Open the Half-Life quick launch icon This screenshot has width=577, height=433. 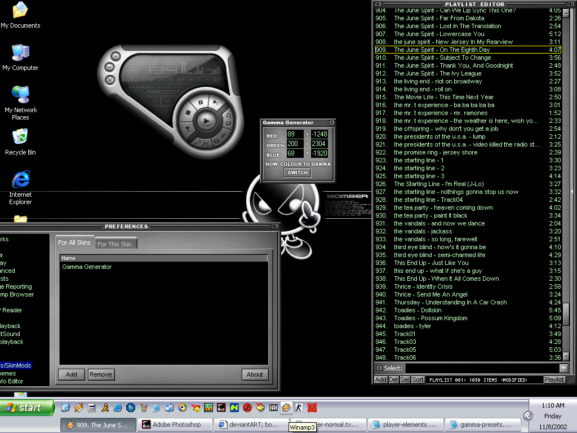coord(312,408)
